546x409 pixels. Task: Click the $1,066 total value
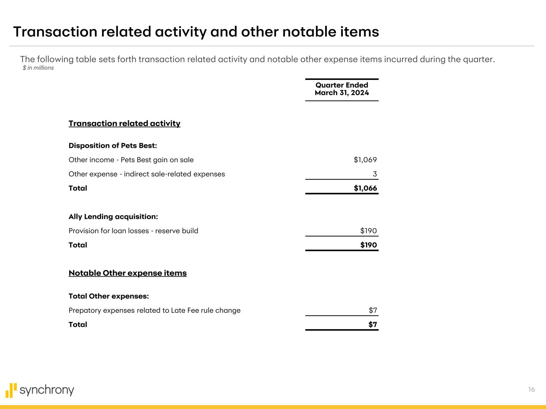click(365, 188)
